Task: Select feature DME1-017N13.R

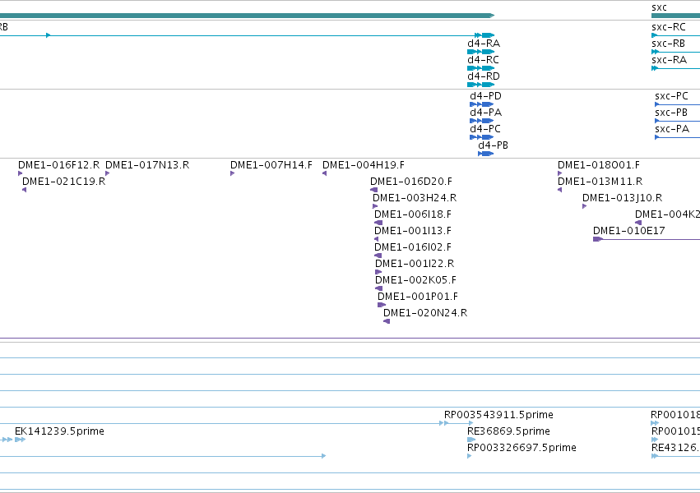Action: (147, 165)
